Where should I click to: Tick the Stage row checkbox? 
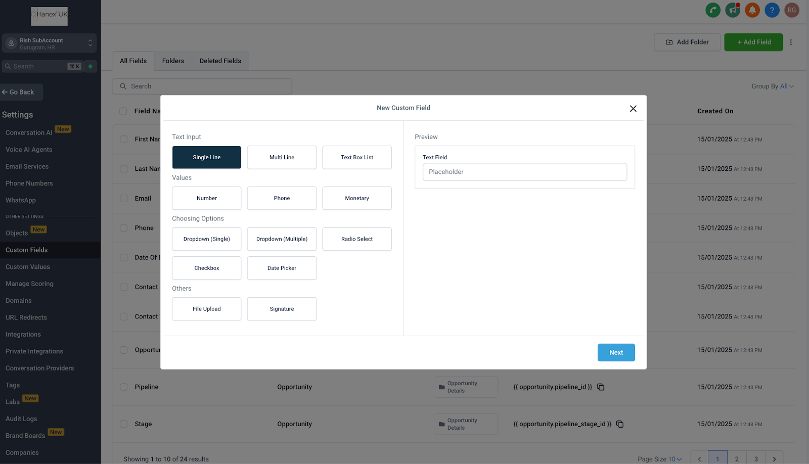(123, 424)
